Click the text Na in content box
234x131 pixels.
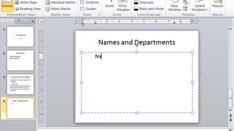tap(98, 56)
